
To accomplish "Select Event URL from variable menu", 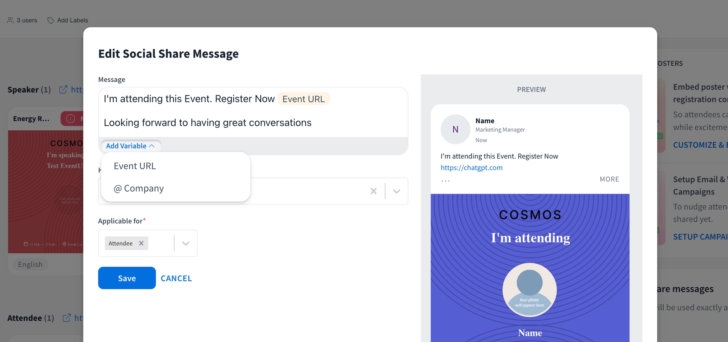I will (135, 166).
